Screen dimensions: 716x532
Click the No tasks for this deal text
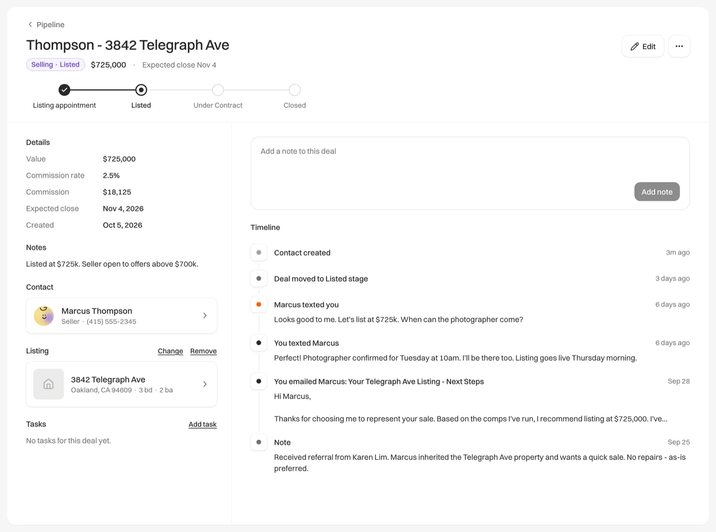point(68,441)
